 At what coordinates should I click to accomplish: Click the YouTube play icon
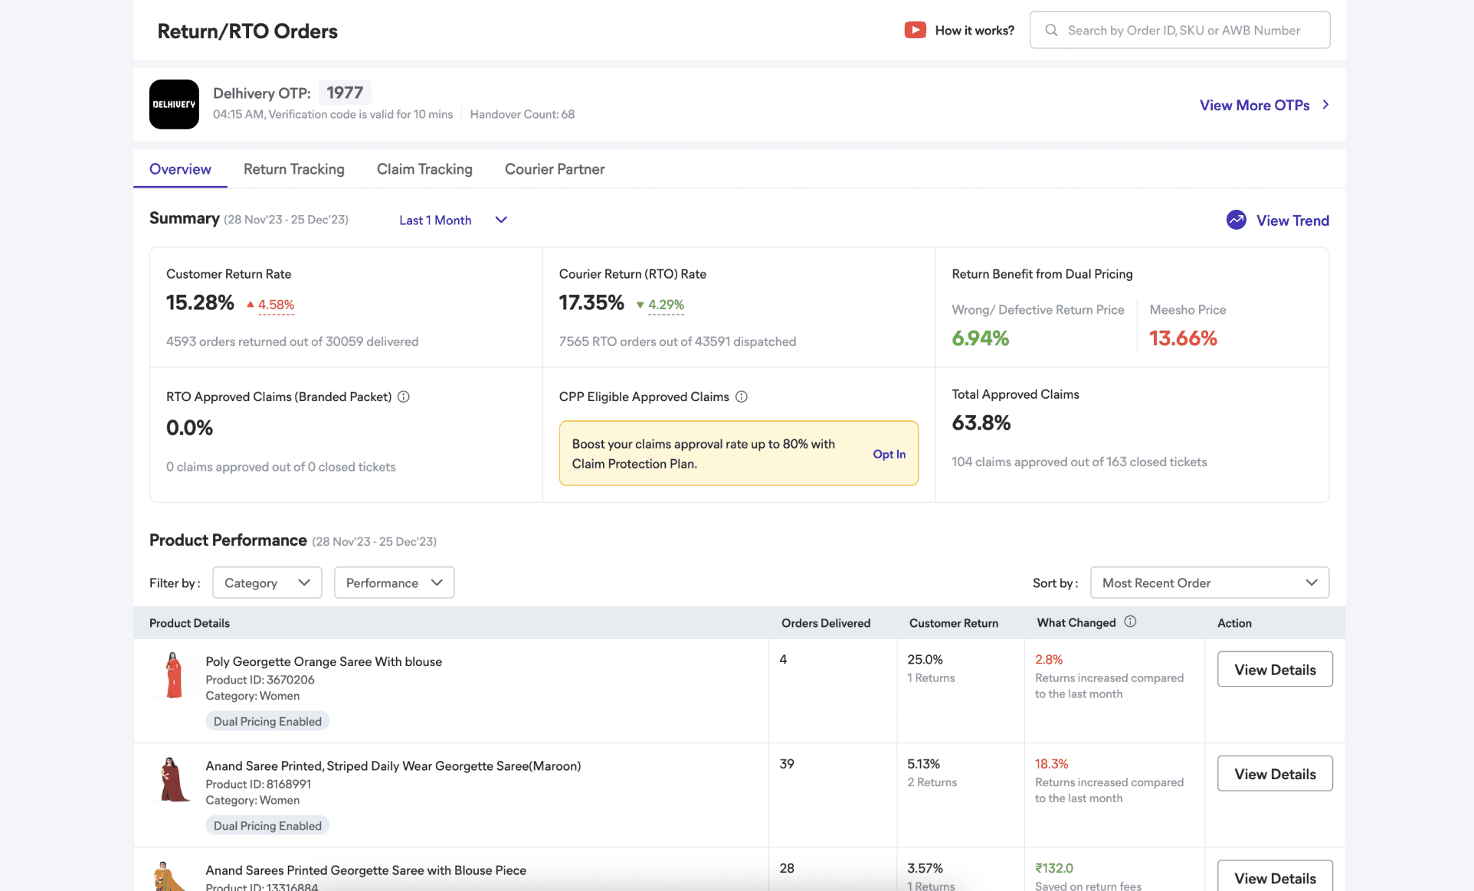point(915,30)
